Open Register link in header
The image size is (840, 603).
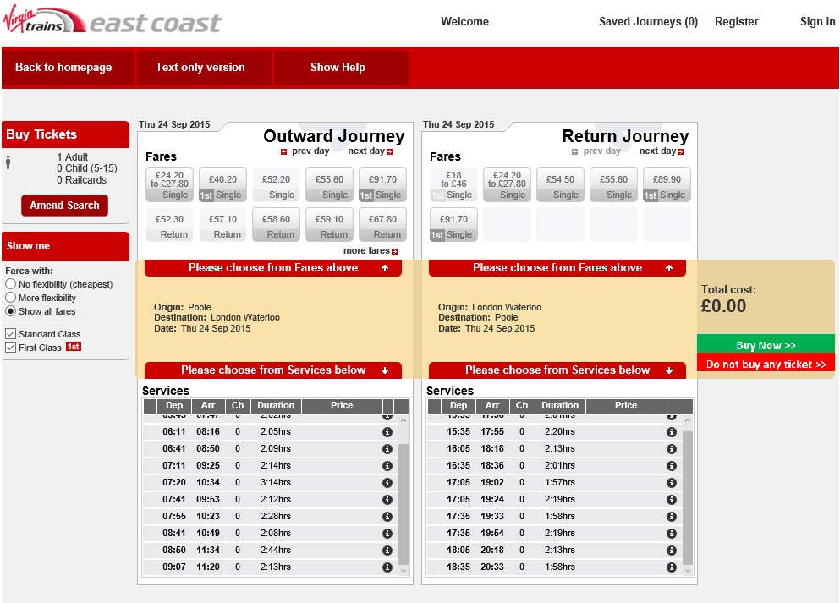pyautogui.click(x=737, y=21)
